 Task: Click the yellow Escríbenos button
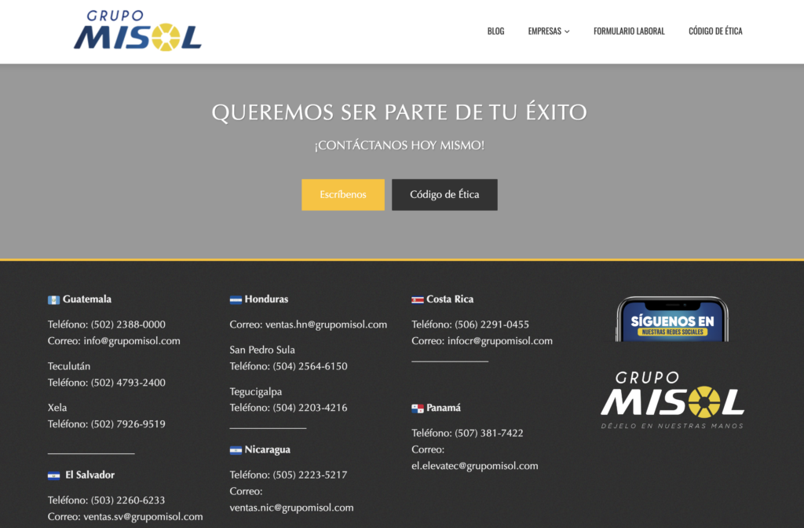coord(343,195)
